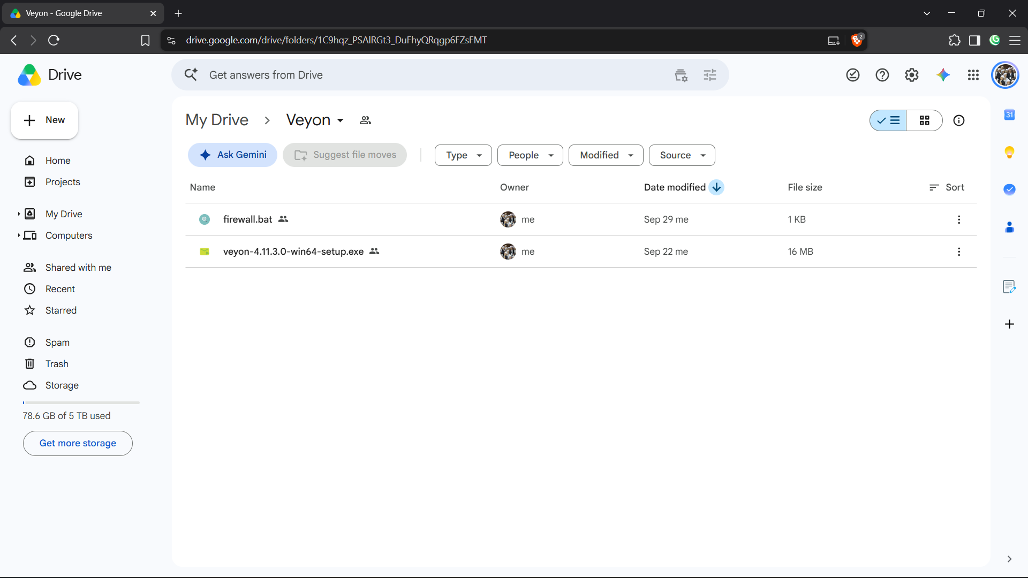Open offline ready status icon
Image resolution: width=1028 pixels, height=578 pixels.
point(853,75)
